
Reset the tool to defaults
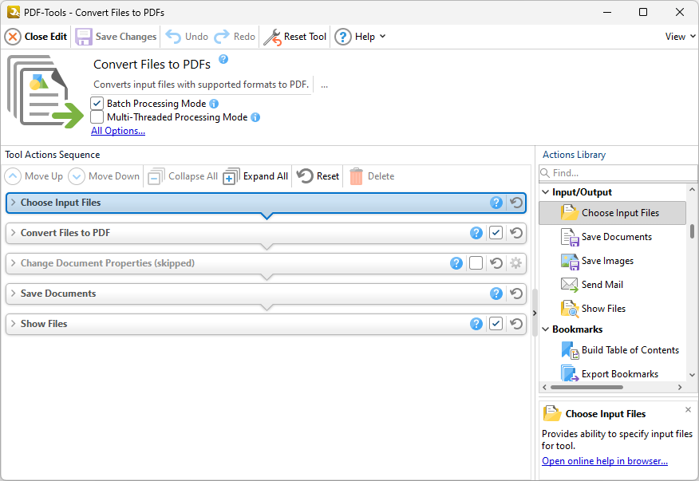(295, 37)
